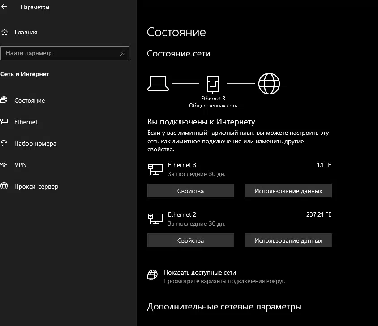The image size is (378, 326).
Task: Click the Набор номера dial-up icon
Action: 4,143
